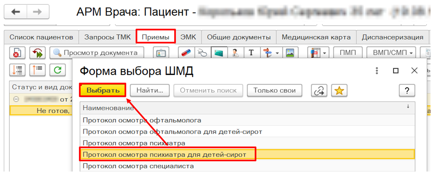Click the picture image icon in toolbar
431x172 pixels.
pyautogui.click(x=290, y=53)
